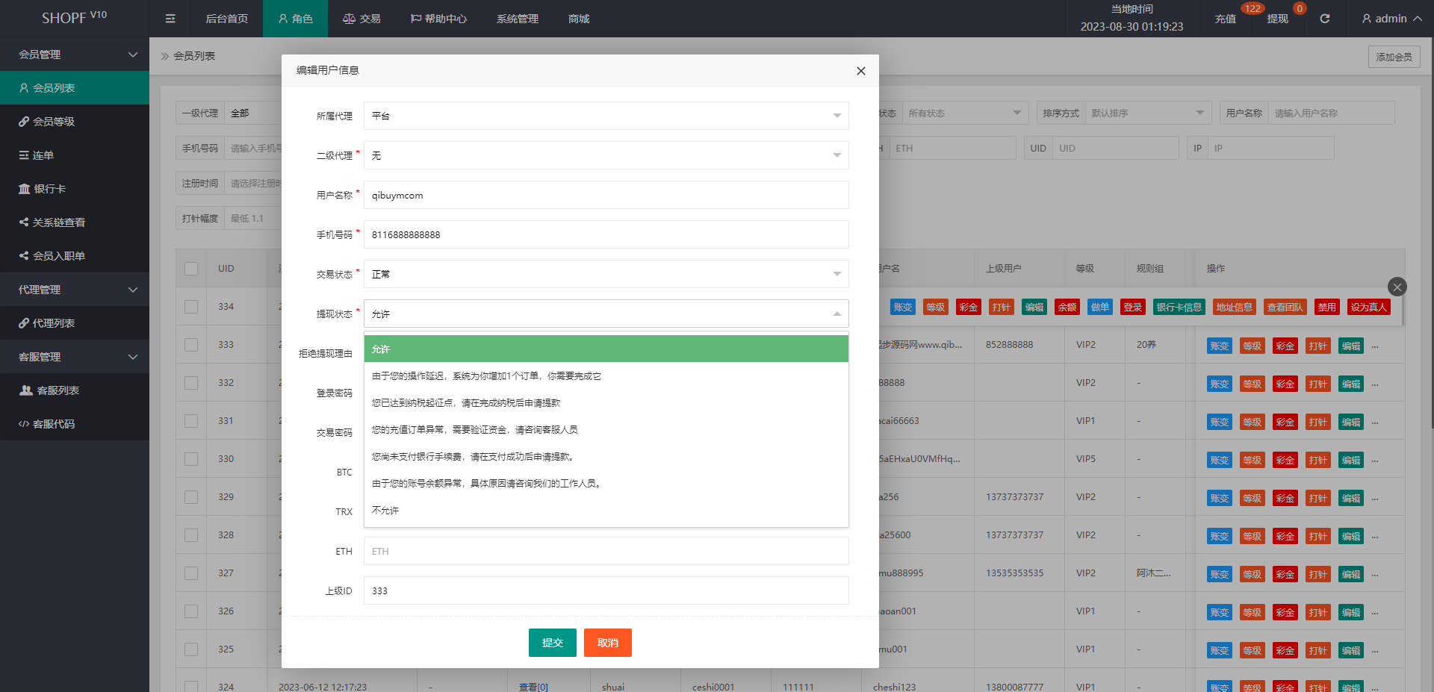Open the 帮助中心 top menu
The height and width of the screenshot is (692, 1434).
point(438,19)
